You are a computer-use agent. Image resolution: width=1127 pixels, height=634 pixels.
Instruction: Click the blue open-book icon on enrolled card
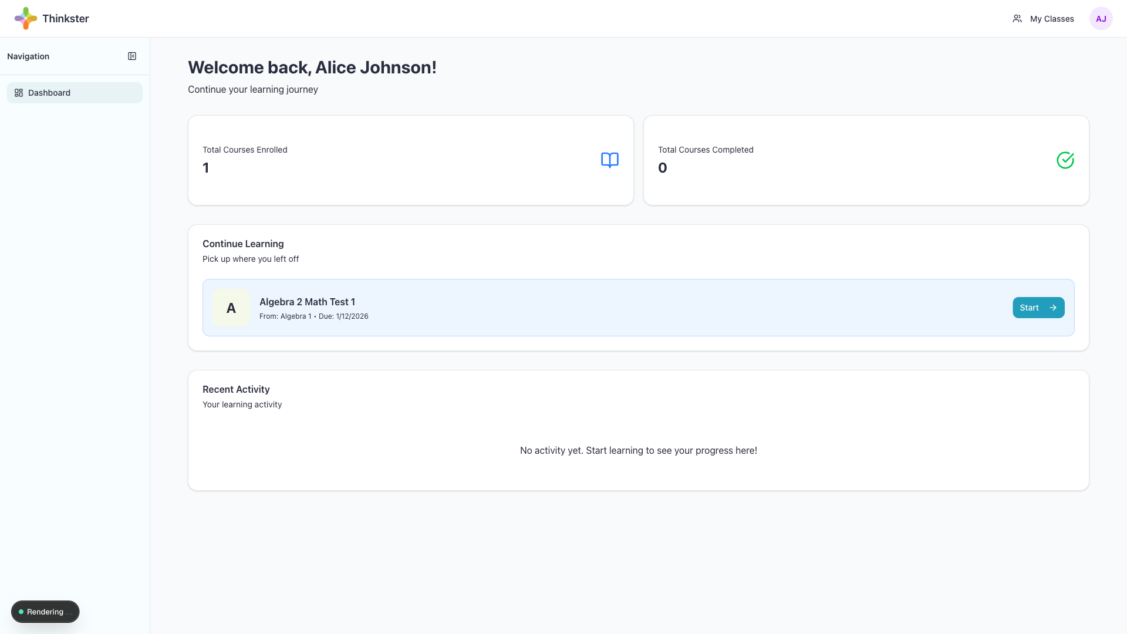610,160
